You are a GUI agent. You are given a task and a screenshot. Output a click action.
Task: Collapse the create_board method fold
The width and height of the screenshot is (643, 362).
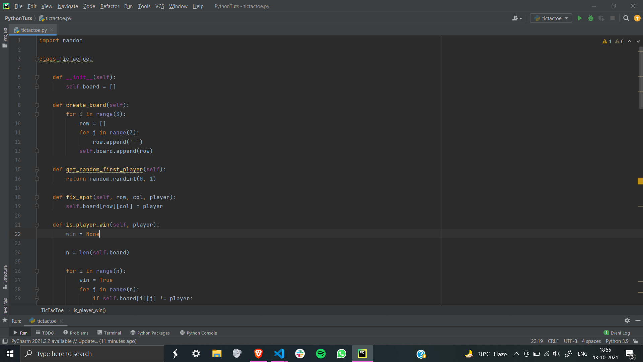click(37, 105)
